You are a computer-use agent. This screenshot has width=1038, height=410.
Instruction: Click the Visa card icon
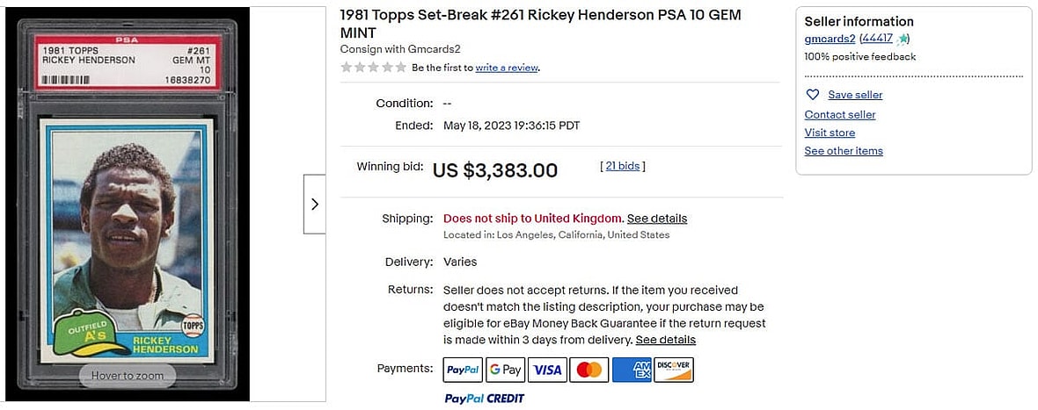pos(547,370)
